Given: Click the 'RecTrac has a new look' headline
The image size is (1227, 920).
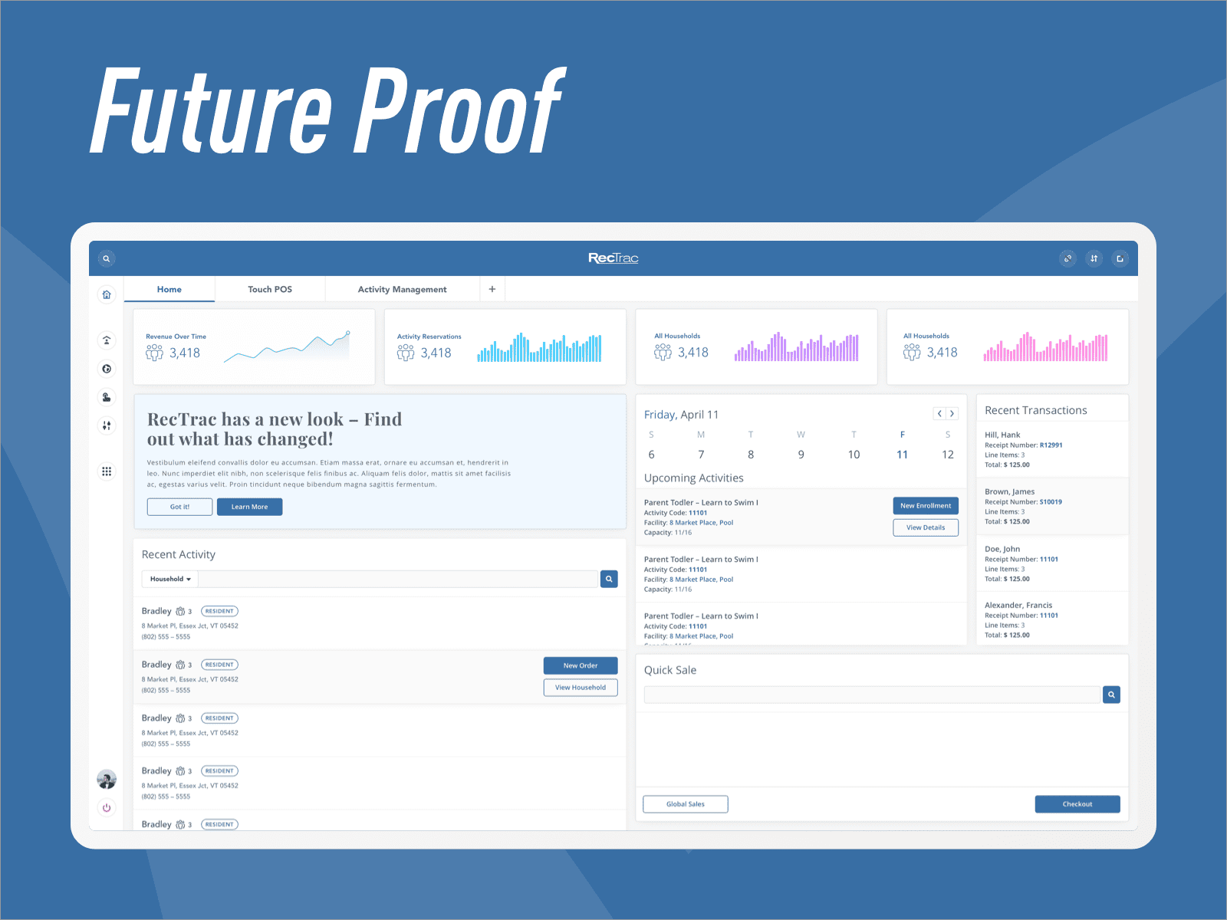Looking at the screenshot, I should 275,429.
